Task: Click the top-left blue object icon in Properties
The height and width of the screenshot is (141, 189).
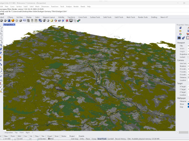Action: point(180,28)
